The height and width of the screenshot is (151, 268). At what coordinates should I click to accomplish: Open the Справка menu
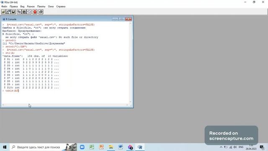(x=61, y=7)
